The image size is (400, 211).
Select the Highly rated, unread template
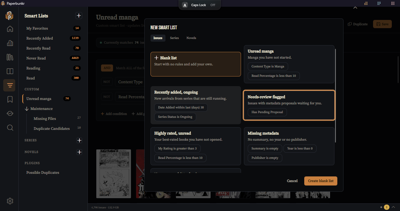point(196,146)
